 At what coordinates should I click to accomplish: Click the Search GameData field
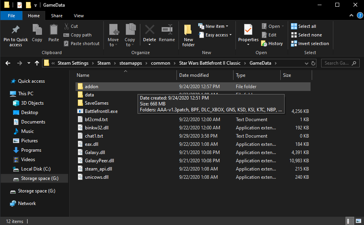[x=340, y=63]
